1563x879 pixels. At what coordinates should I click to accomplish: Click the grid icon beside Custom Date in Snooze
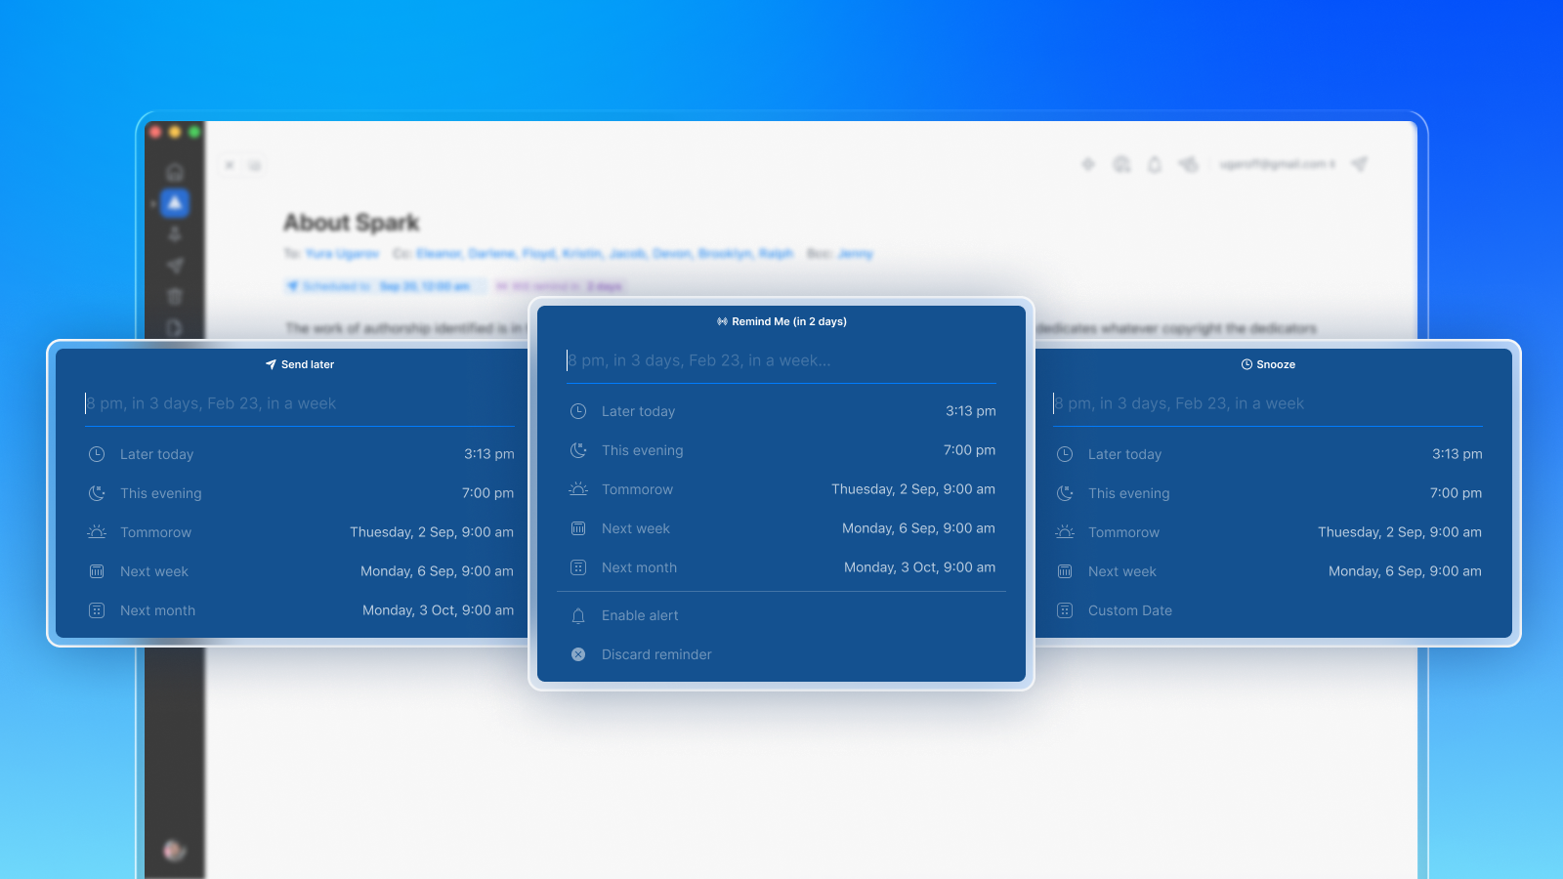coord(1065,610)
